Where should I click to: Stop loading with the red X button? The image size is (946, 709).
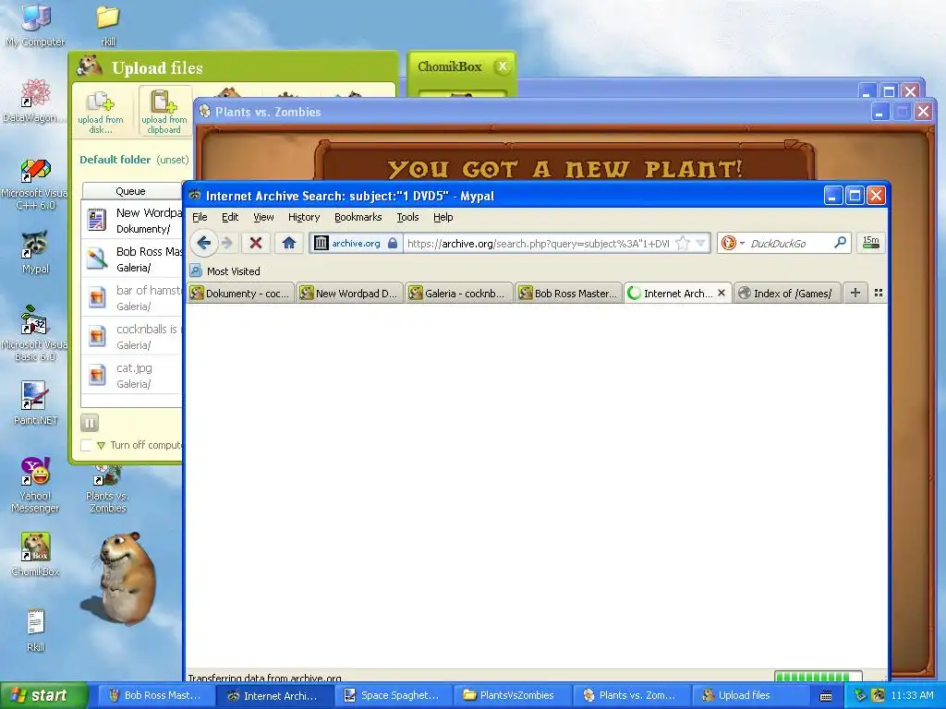tap(256, 243)
